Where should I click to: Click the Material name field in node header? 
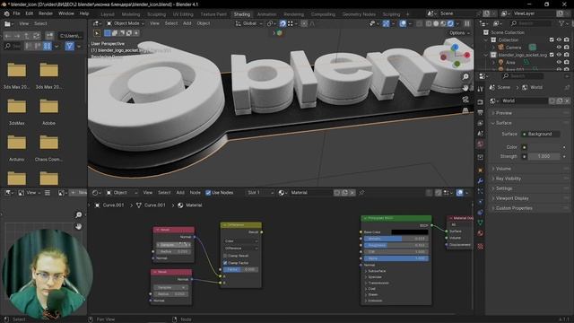pyautogui.click(x=311, y=193)
